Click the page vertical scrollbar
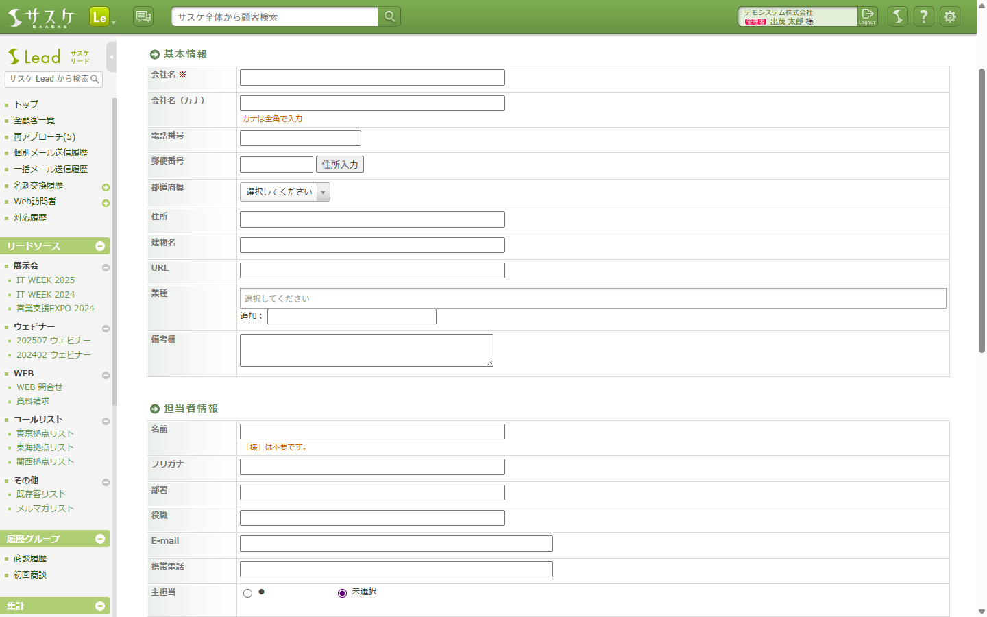Viewport: 987px width, 617px height. click(x=982, y=206)
